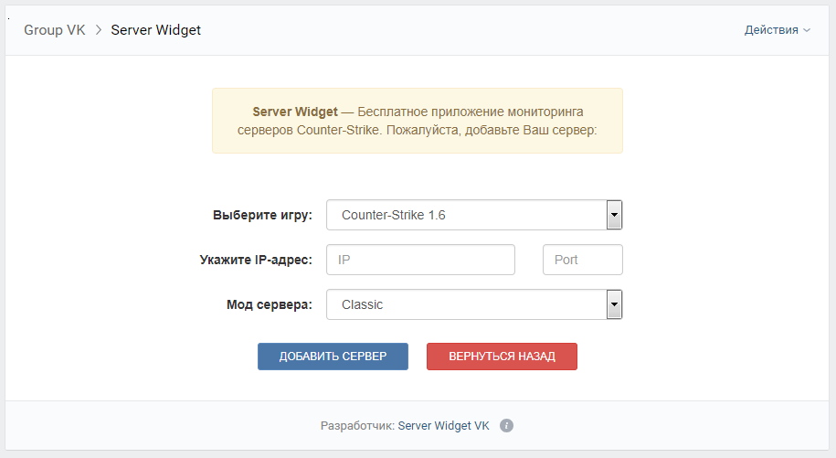Select the Выберите игру label

pyautogui.click(x=262, y=215)
